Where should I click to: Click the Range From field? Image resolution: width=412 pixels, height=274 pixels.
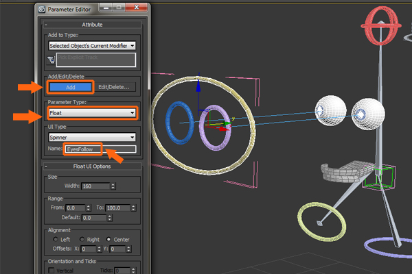click(x=75, y=208)
